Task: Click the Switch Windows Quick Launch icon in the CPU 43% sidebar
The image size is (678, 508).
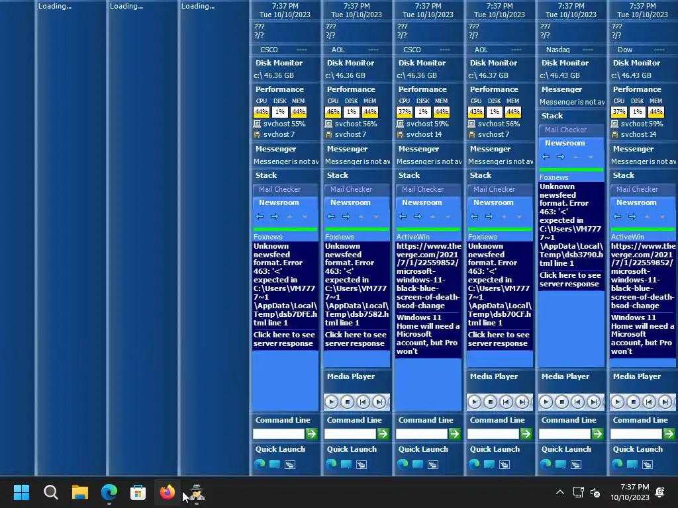Action: click(x=504, y=465)
